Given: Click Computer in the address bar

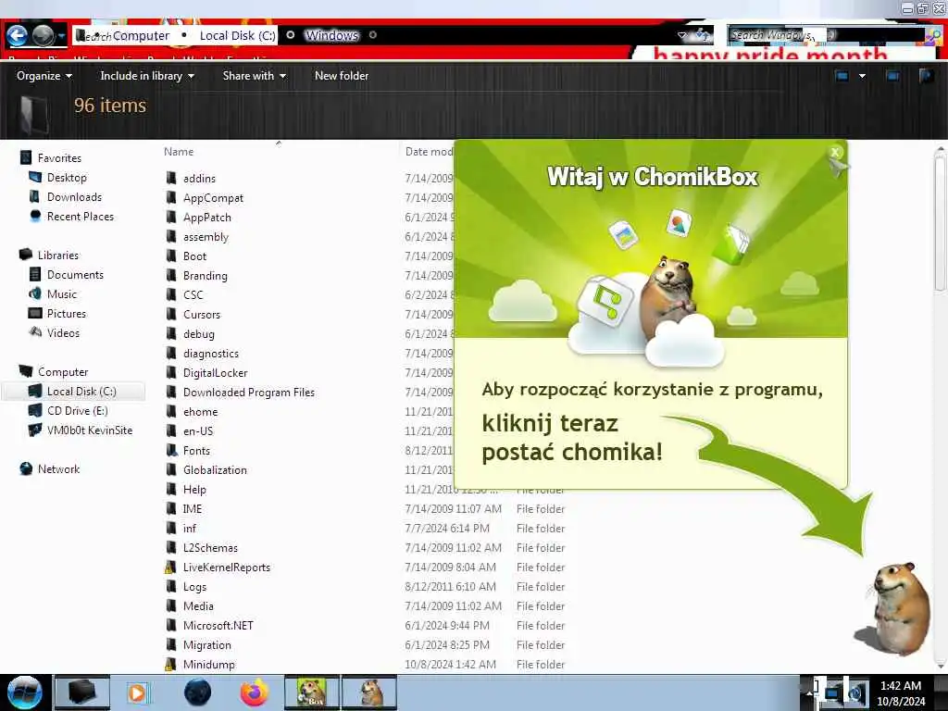Looking at the screenshot, I should pos(141,36).
